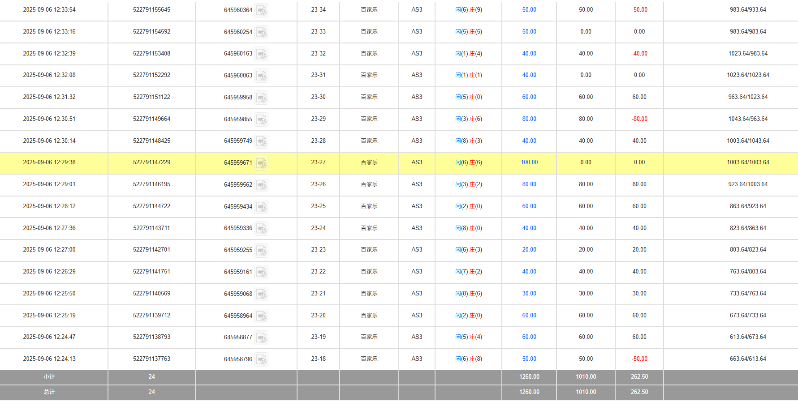The height and width of the screenshot is (406, 798).
Task: Click bet amount 20.00 in row 23-23
Action: point(529,250)
